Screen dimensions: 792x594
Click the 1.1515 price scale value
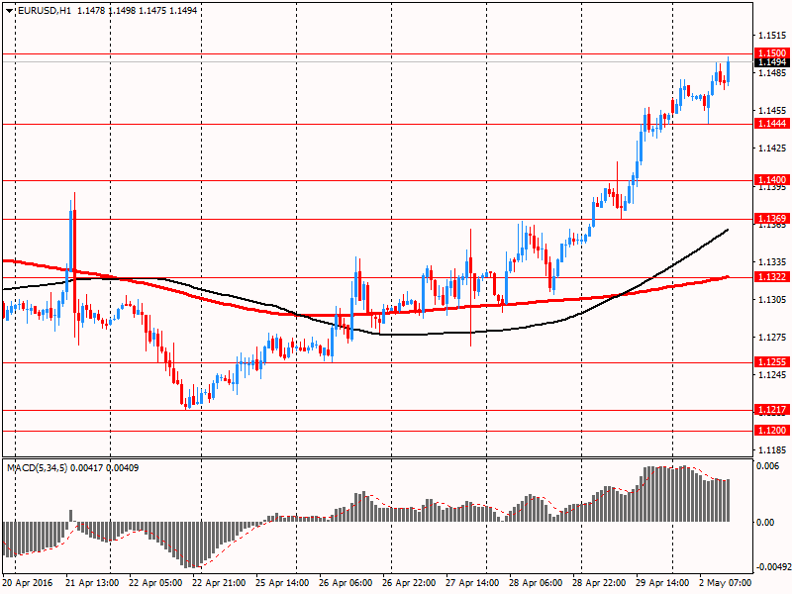coord(772,36)
